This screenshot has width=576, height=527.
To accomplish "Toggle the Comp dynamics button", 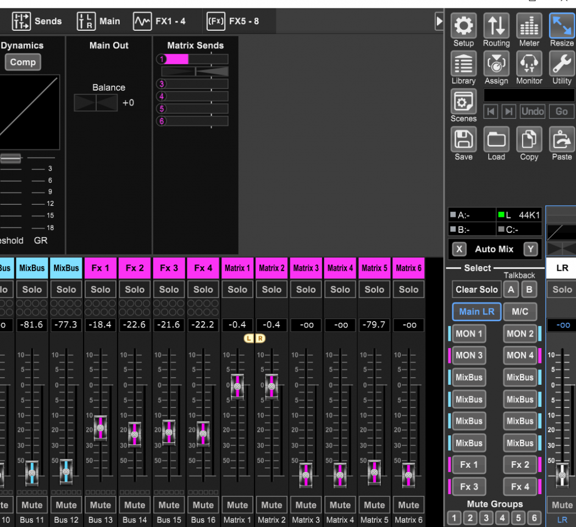I will 23,62.
